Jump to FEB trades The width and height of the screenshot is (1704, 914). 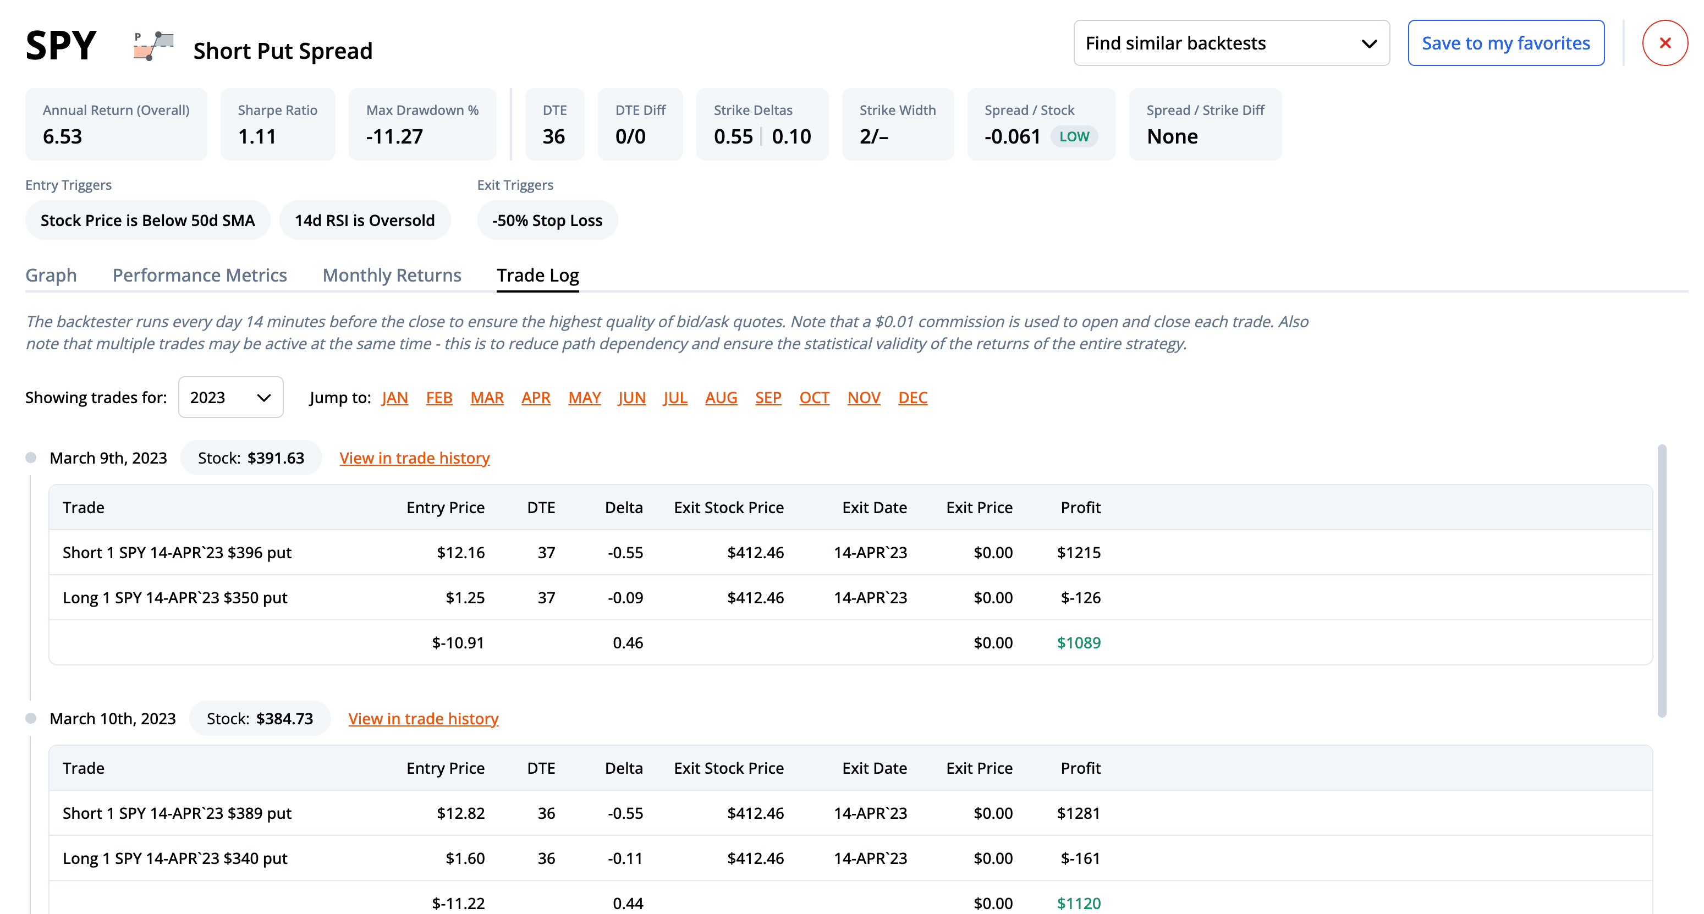click(x=439, y=398)
